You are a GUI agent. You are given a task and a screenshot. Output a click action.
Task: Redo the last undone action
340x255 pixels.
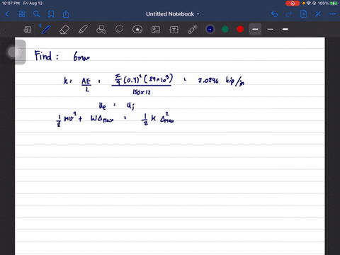(289, 14)
